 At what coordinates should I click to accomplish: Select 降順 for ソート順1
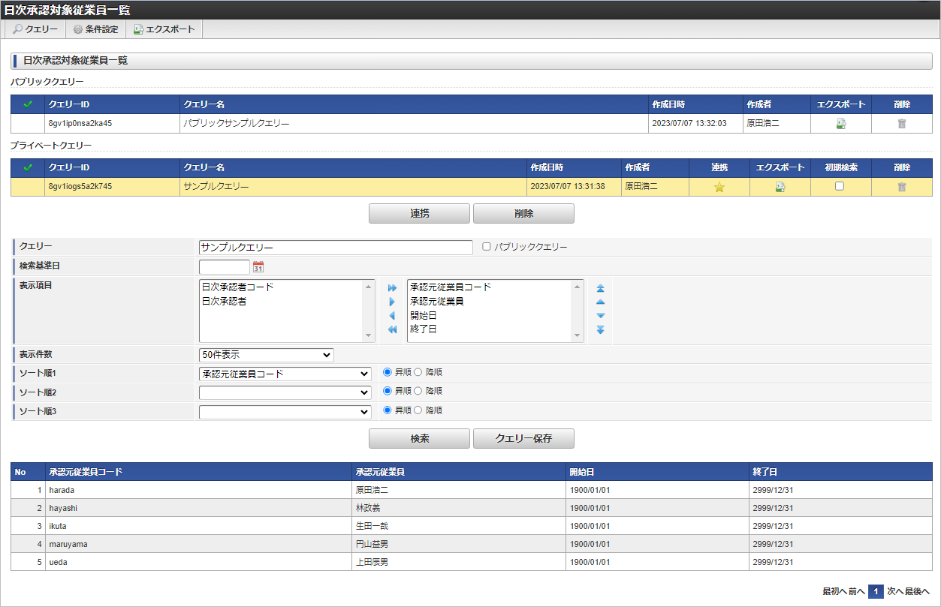pyautogui.click(x=418, y=372)
